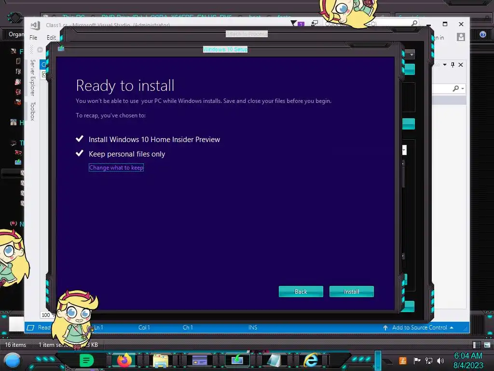Open Internet Explorer from the taskbar

point(311,360)
